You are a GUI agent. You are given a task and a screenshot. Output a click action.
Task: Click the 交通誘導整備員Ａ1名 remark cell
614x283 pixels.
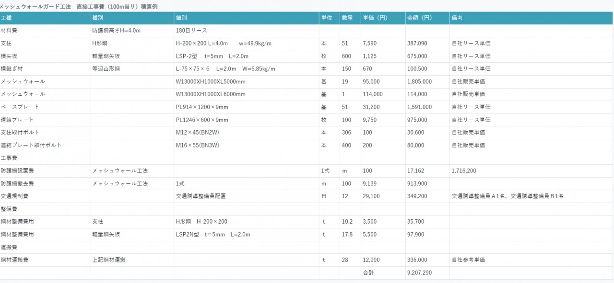coord(508,196)
